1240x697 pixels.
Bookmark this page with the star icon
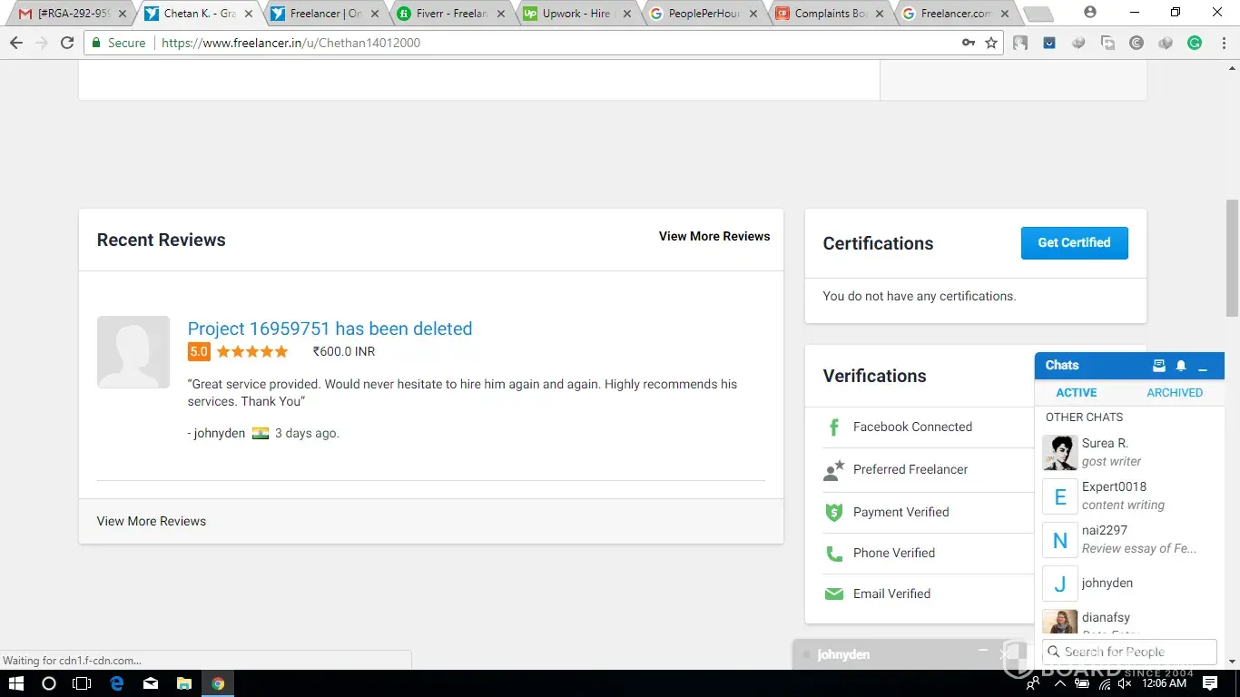(991, 43)
